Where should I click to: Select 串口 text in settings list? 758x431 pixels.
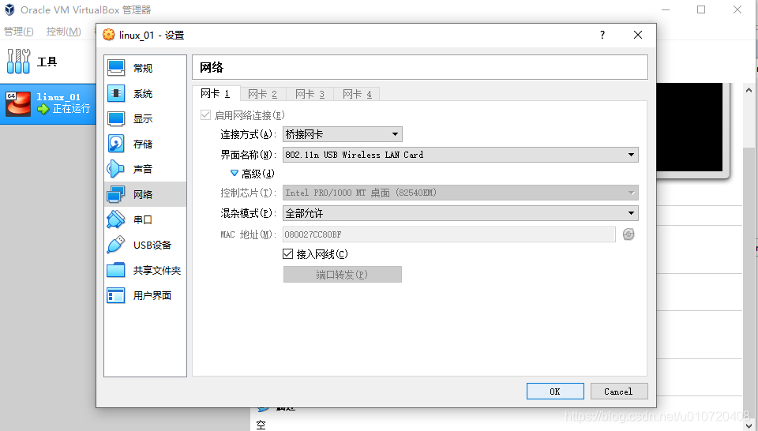[x=143, y=219]
